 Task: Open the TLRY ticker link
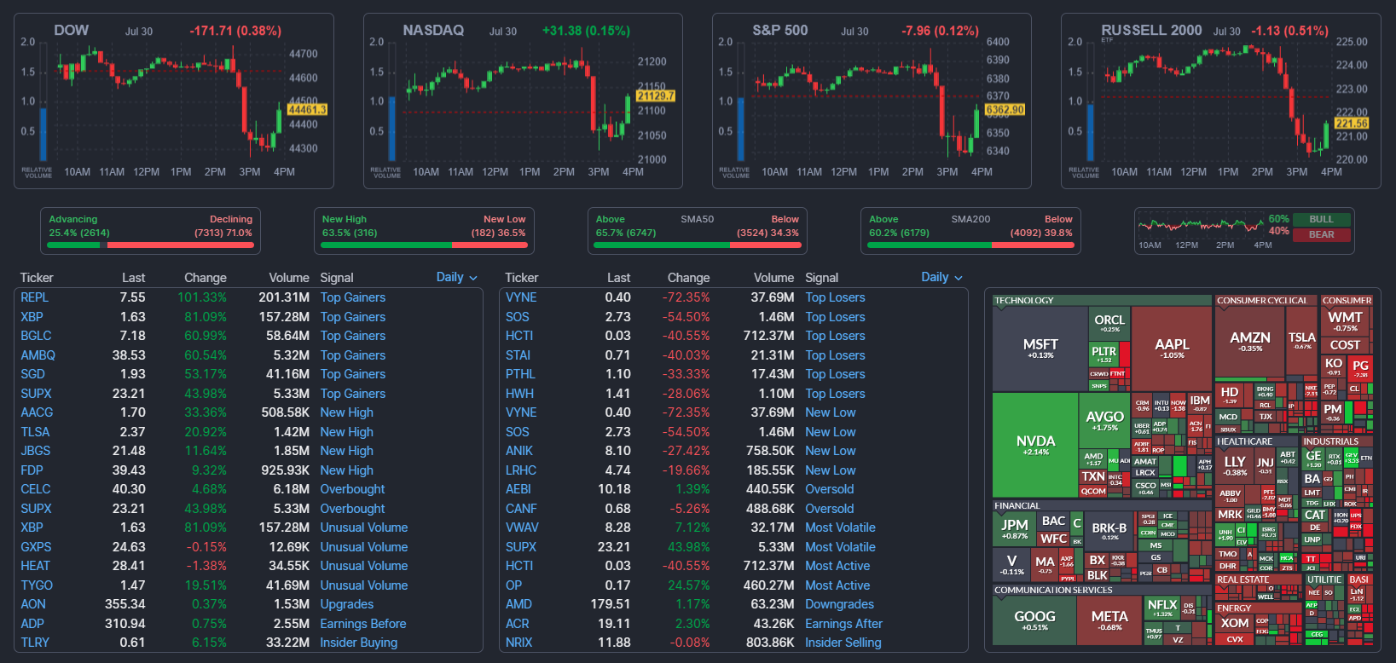(x=35, y=643)
